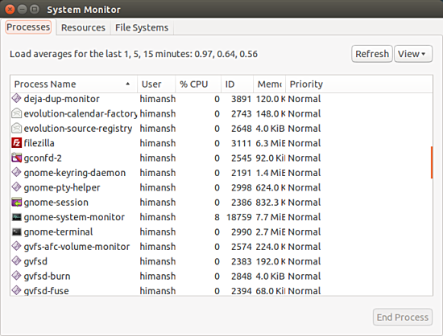Image resolution: width=443 pixels, height=336 pixels.
Task: Sort by the Memory column header
Action: (270, 84)
